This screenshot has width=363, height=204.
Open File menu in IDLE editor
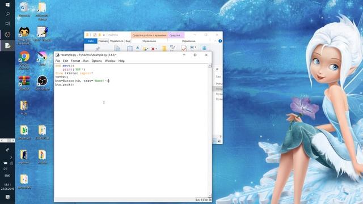coord(58,61)
